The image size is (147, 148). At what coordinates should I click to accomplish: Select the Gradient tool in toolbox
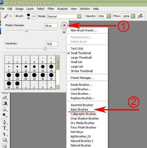click(5, 103)
